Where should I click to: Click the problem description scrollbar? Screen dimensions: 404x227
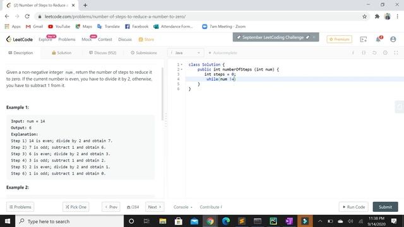coord(162,94)
